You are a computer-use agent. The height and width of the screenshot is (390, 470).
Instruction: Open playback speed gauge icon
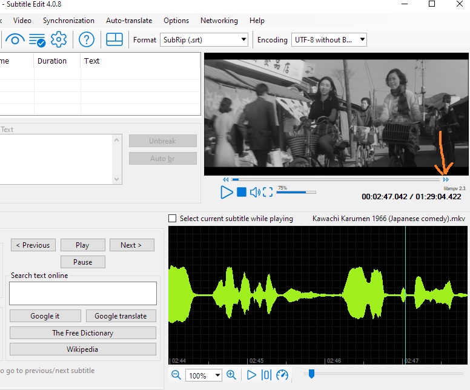(282, 375)
